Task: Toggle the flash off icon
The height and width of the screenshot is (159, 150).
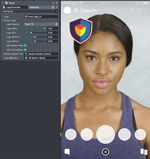Action: pyautogui.click(x=133, y=11)
